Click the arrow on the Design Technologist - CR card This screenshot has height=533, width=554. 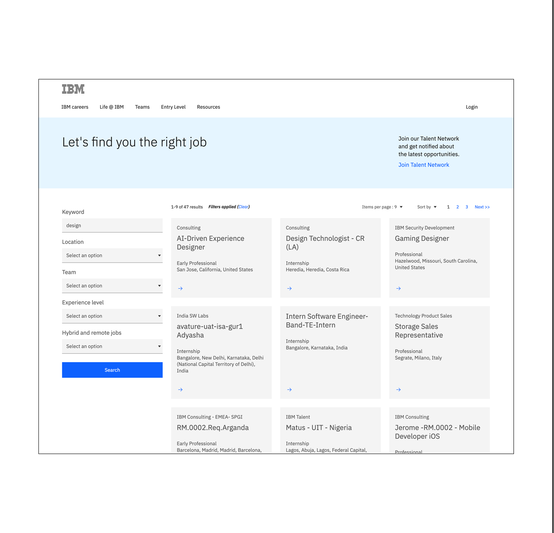(289, 288)
